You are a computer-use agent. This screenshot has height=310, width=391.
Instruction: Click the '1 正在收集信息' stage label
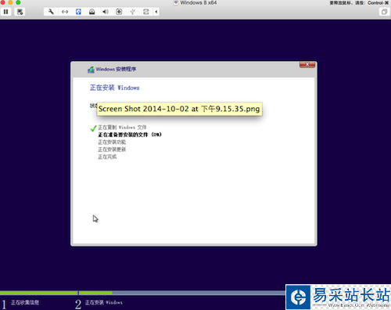(x=20, y=304)
